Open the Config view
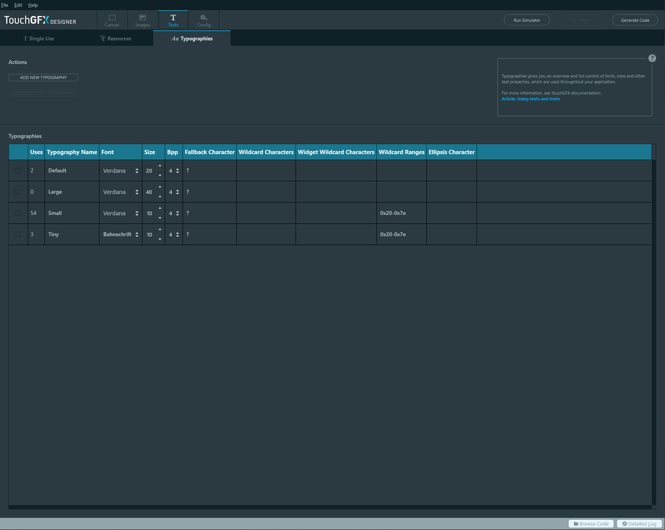The image size is (665, 530). [204, 20]
